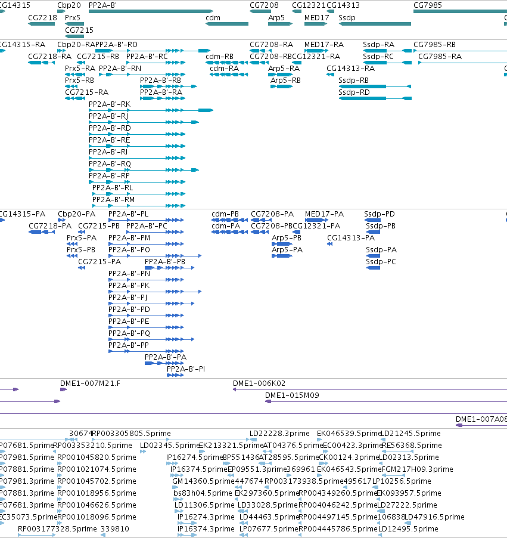Click clone DME1-007M21.F label
The width and height of the screenshot is (507, 538).
pyautogui.click(x=90, y=384)
